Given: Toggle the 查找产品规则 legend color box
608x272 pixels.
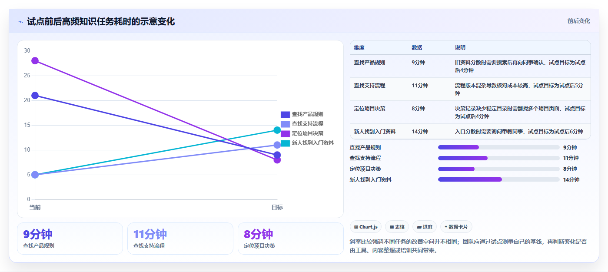Looking at the screenshot, I should [x=285, y=114].
